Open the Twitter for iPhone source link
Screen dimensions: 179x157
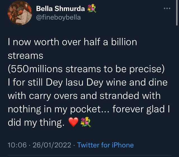[x=105, y=145]
